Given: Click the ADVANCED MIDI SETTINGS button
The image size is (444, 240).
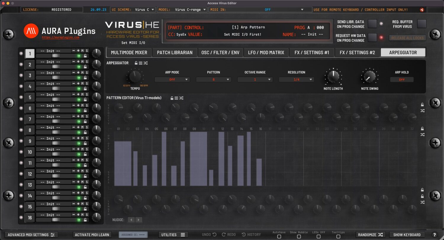Looking at the screenshot, I should [x=31, y=235].
